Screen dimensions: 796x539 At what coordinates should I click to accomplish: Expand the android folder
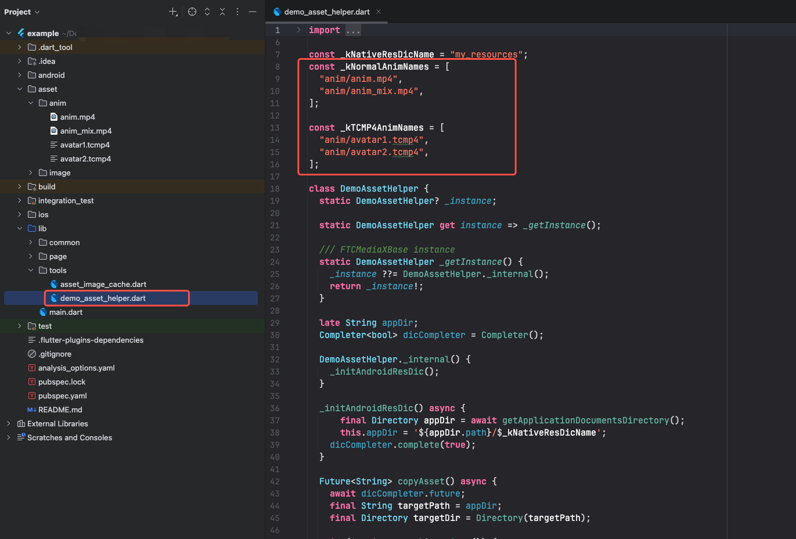[20, 75]
